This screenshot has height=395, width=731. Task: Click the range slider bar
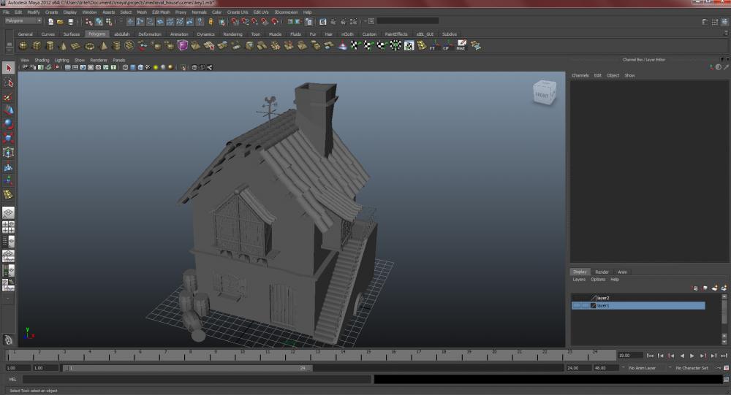tap(186, 368)
